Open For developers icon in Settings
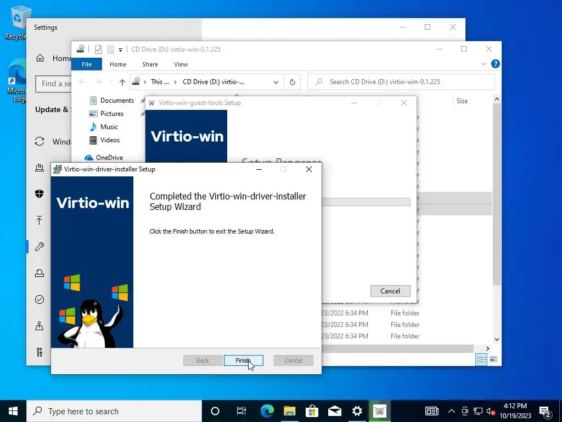 (x=40, y=352)
